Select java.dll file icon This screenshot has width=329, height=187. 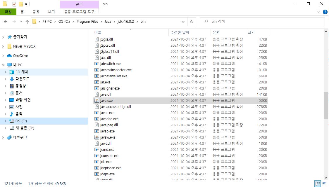(x=97, y=95)
